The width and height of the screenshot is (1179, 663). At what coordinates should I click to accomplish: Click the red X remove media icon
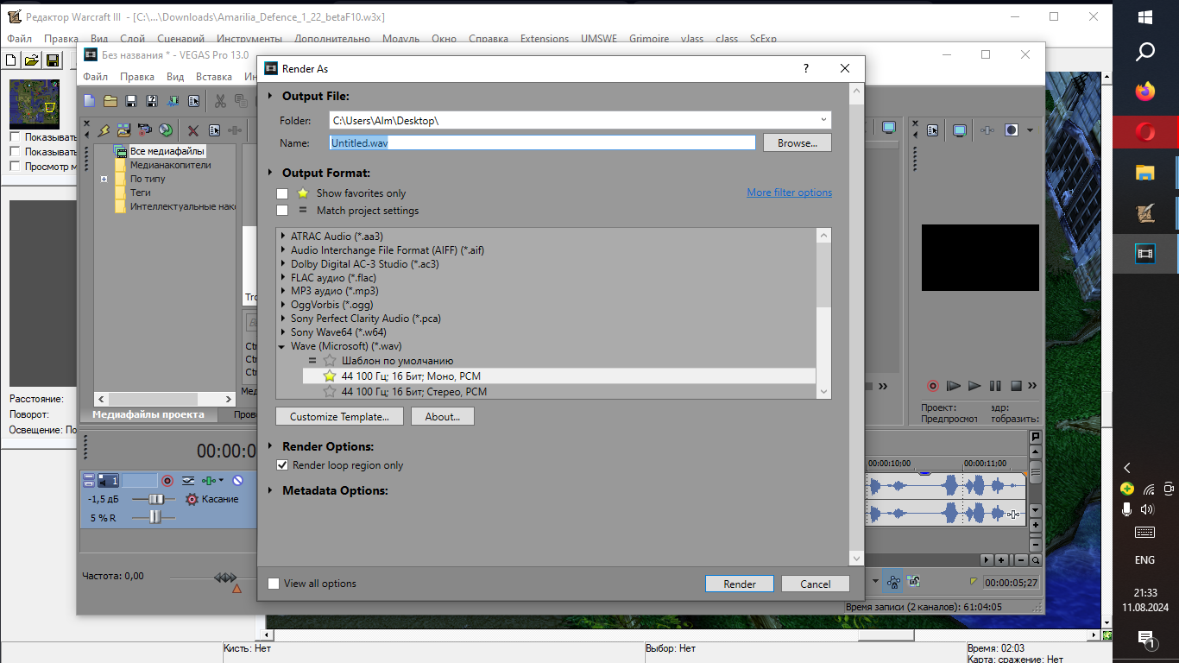[193, 130]
